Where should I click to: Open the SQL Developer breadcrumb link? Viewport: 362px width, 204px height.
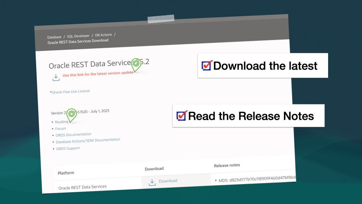(78, 36)
